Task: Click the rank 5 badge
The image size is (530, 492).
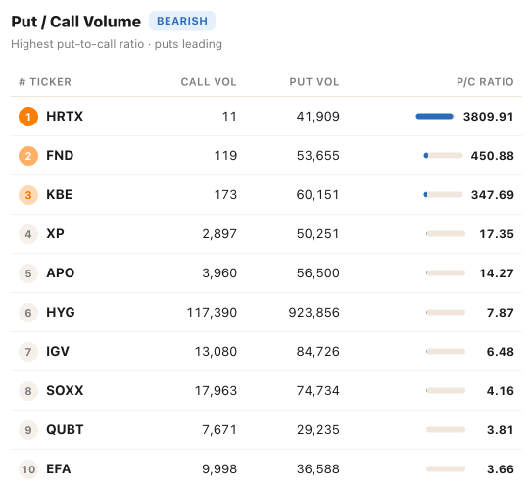Action: pos(28,273)
